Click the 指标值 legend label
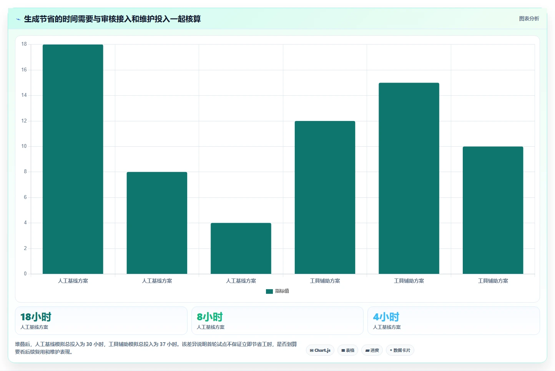Screen dimensions: 555x371 tap(282, 291)
